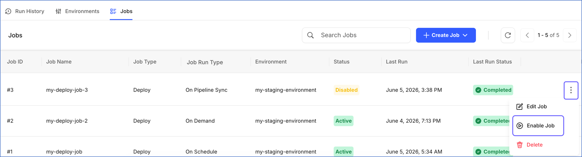Select job name my-deploy-job-2

pos(67,121)
